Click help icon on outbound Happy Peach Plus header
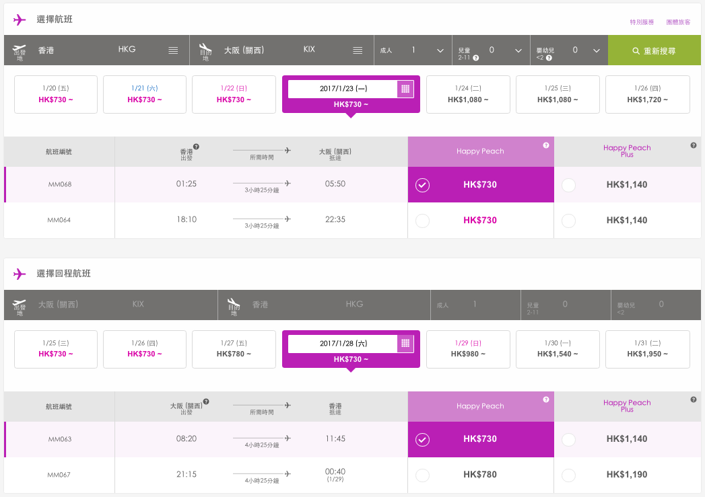This screenshot has height=497, width=705. point(694,145)
